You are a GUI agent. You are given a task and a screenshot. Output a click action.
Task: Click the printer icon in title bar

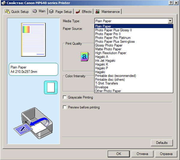pyautogui.click(x=4, y=3)
